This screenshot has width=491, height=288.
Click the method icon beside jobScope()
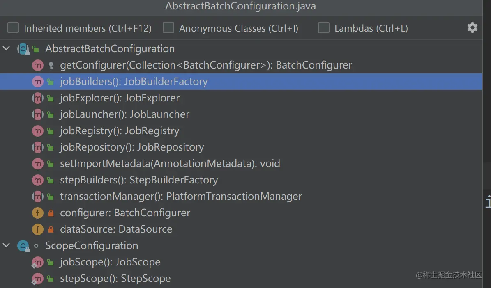(37, 262)
